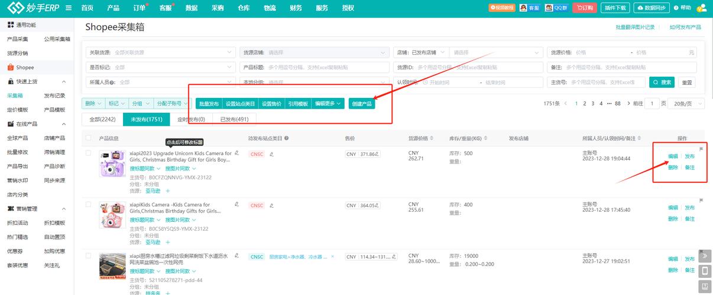
Task: Switch to the 已发布(491) tab
Action: pos(235,119)
